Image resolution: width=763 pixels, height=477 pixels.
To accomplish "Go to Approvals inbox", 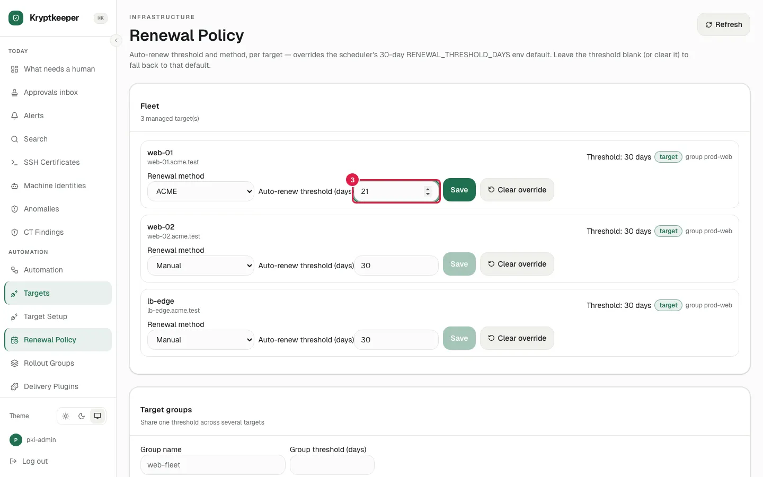I will tap(58, 92).
